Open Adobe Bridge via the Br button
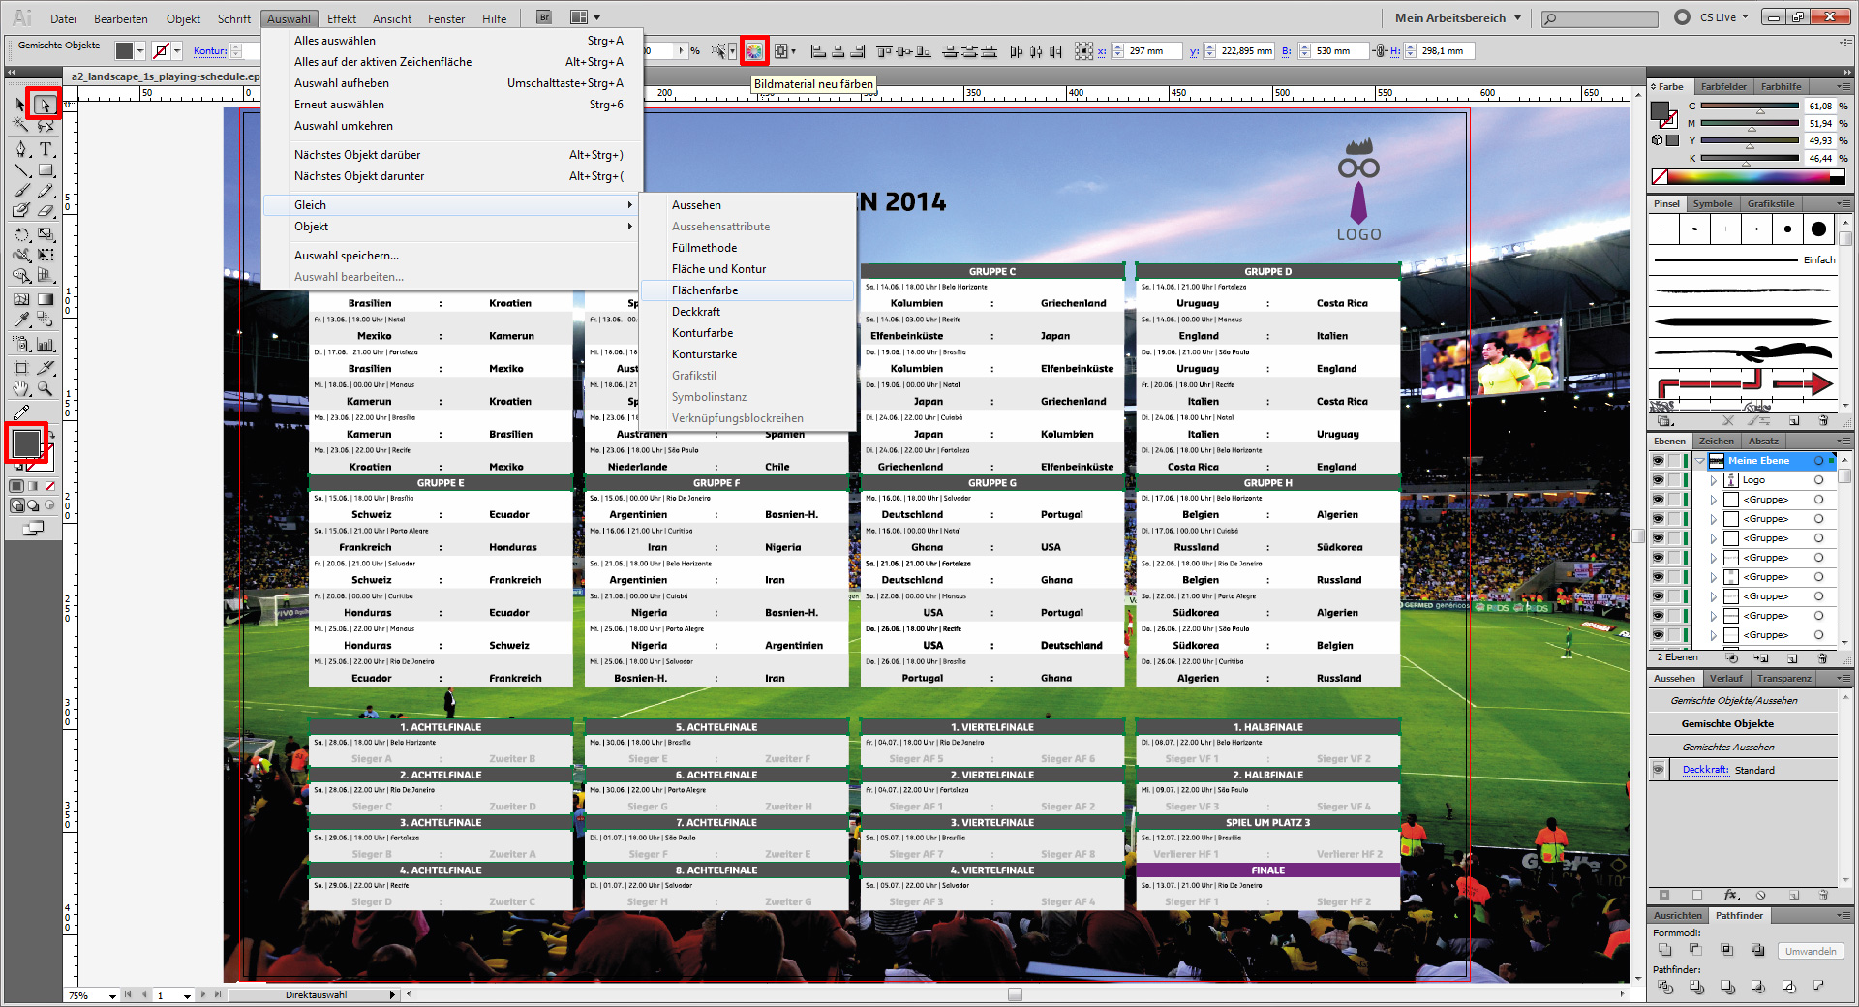Viewport: 1859px width, 1007px height. point(543,16)
